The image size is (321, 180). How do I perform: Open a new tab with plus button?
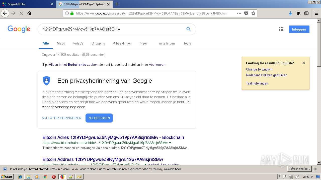(117, 4)
